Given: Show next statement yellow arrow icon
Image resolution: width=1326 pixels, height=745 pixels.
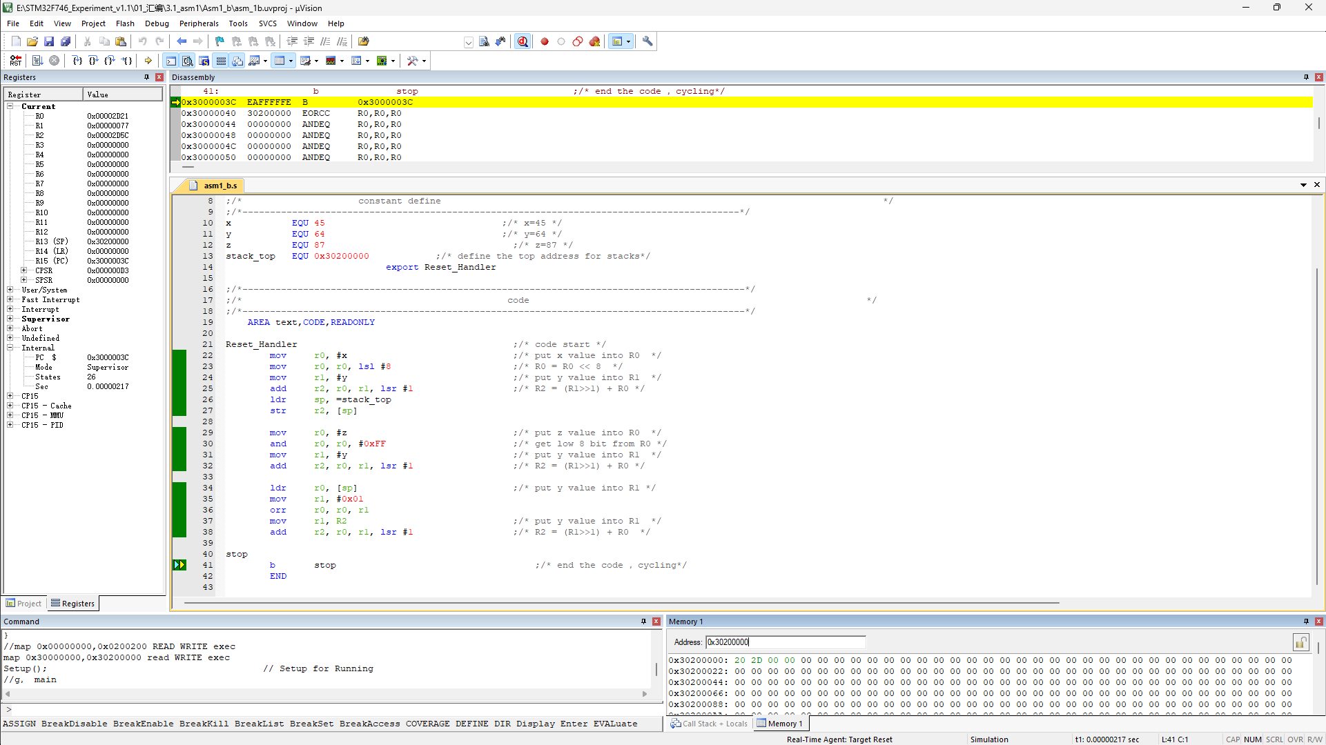Looking at the screenshot, I should pos(148,61).
